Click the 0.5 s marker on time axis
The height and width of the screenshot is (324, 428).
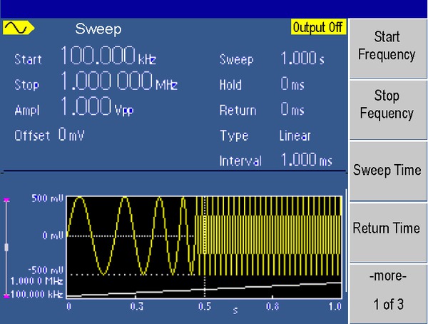point(205,306)
